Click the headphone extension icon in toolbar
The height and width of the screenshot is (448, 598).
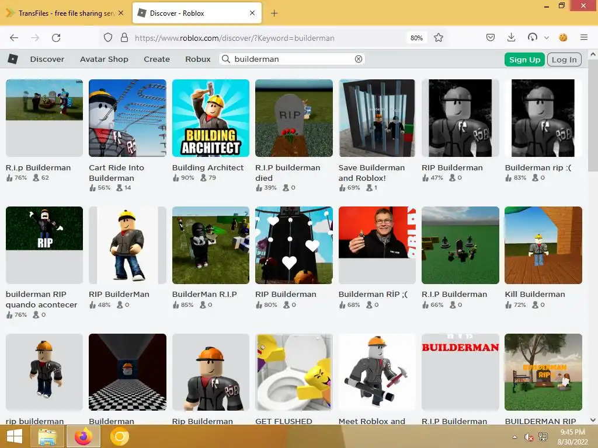pos(533,37)
